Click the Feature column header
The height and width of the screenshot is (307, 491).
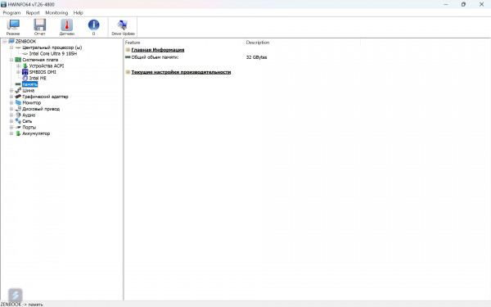tap(133, 43)
